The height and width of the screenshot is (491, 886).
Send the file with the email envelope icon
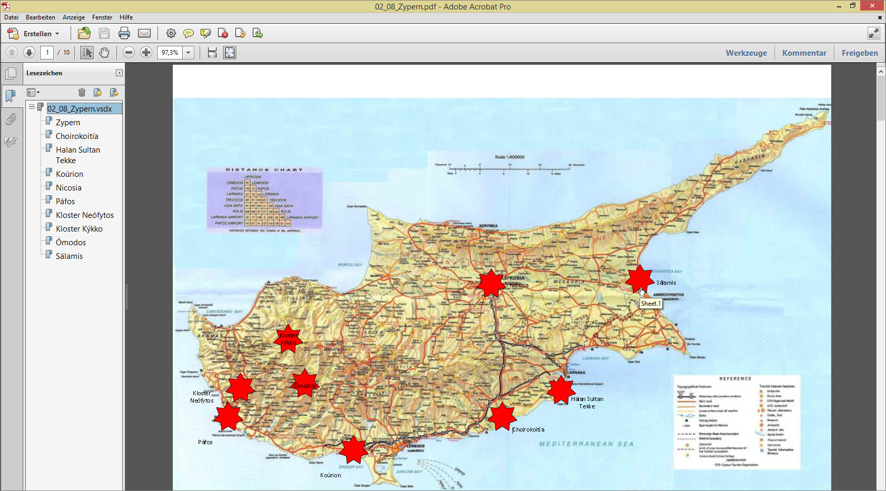coord(144,34)
